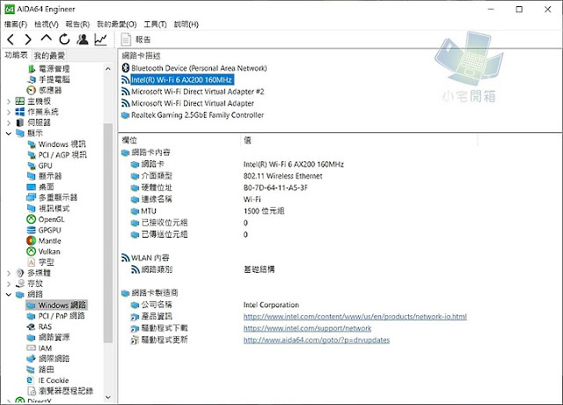
Task: Click the sidebar scrollbar down arrow
Action: point(108,397)
